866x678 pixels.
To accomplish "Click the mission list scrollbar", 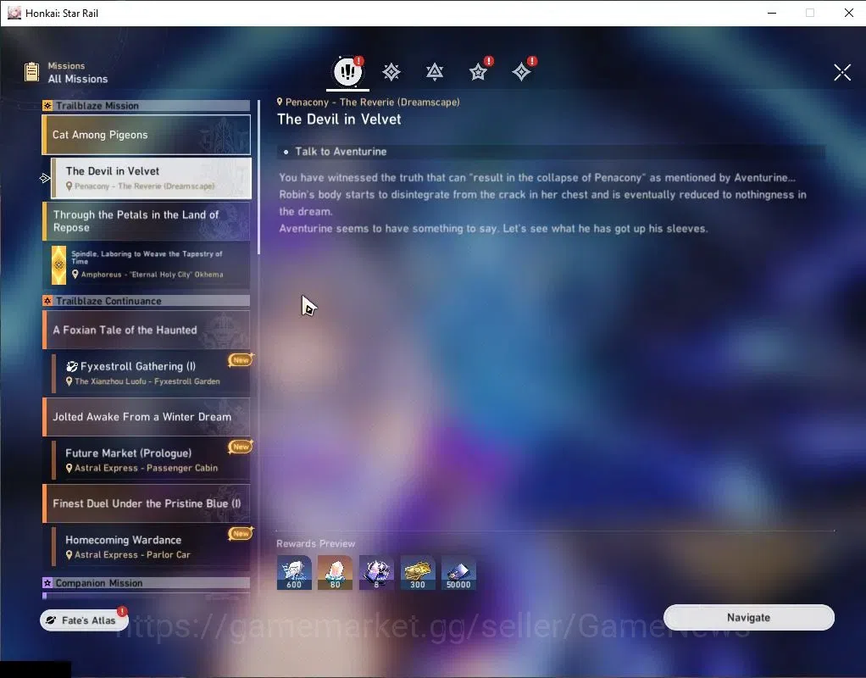I will 258,177.
